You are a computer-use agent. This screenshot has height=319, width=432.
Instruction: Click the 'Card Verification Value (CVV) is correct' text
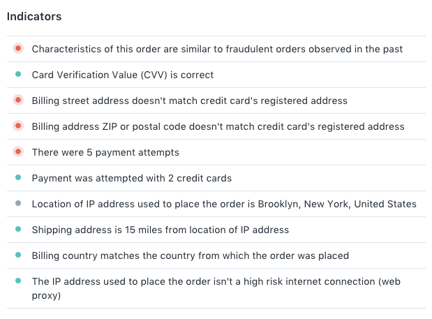click(x=123, y=75)
